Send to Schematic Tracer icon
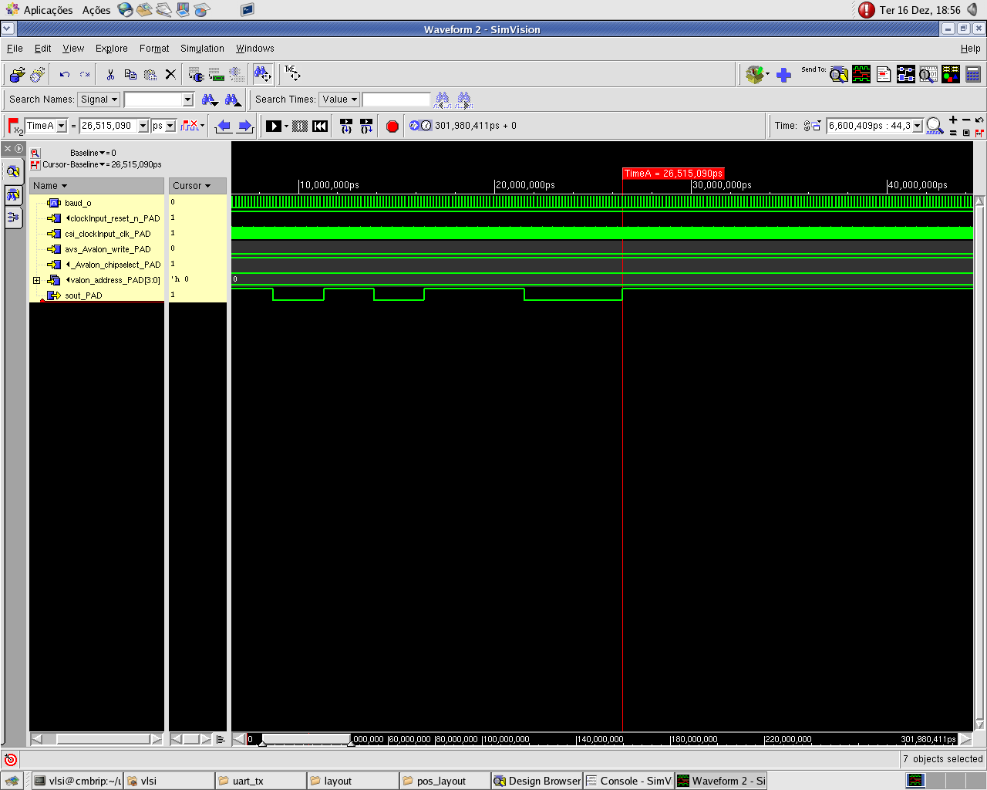 (x=906, y=75)
